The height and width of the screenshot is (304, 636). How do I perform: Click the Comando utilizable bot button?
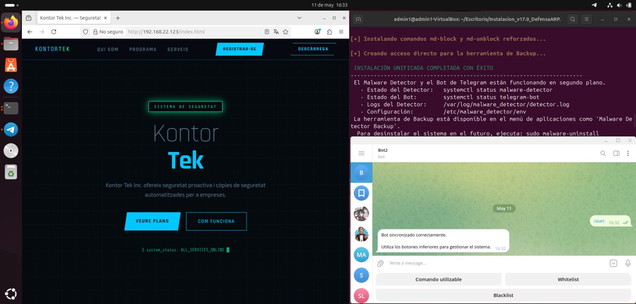[438, 279]
